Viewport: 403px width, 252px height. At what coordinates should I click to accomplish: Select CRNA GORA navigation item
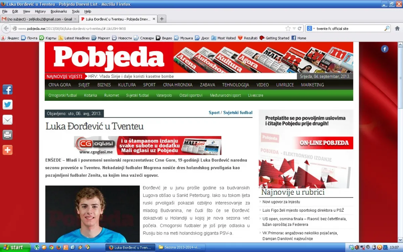60,85
